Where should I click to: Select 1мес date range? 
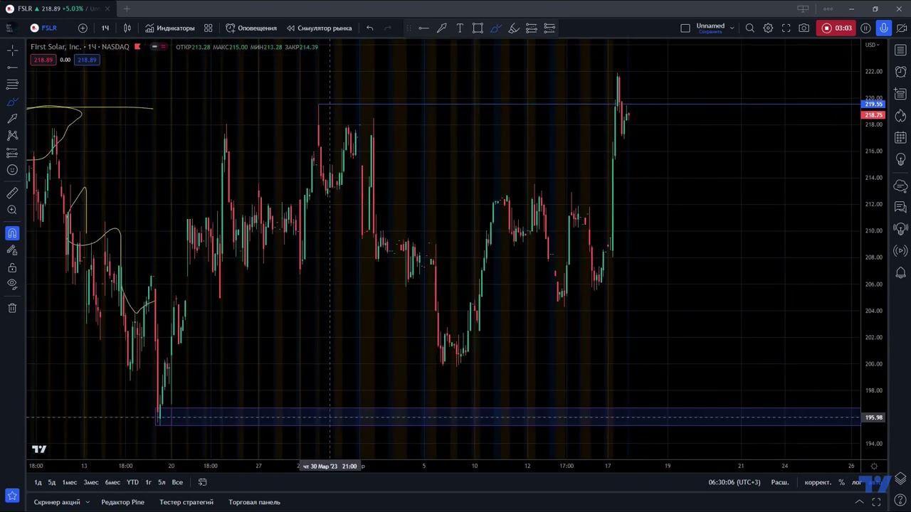tap(69, 482)
